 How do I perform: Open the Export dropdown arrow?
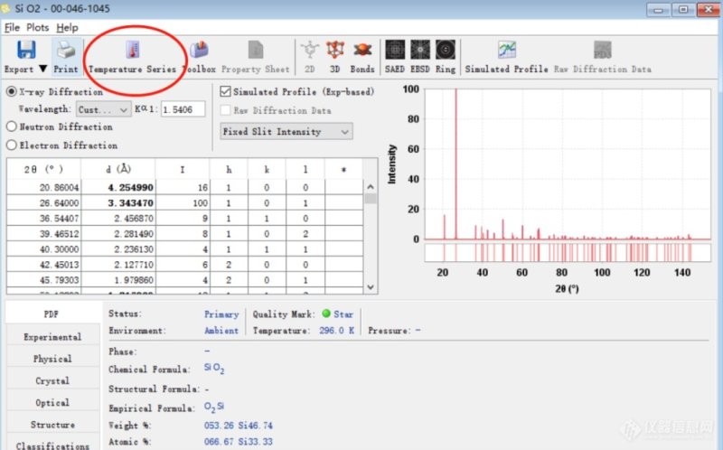click(x=42, y=70)
